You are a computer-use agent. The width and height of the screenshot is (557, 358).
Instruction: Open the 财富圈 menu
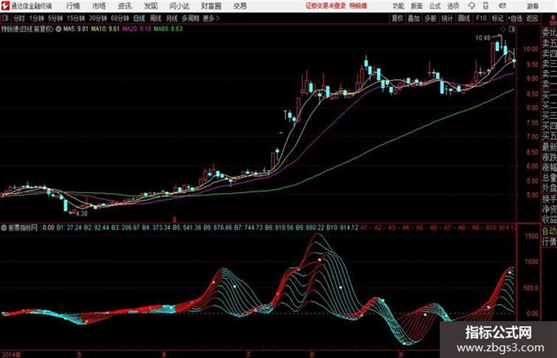pyautogui.click(x=211, y=6)
